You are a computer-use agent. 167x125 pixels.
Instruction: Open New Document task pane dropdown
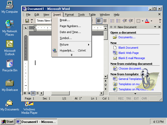[x=155, y=27]
